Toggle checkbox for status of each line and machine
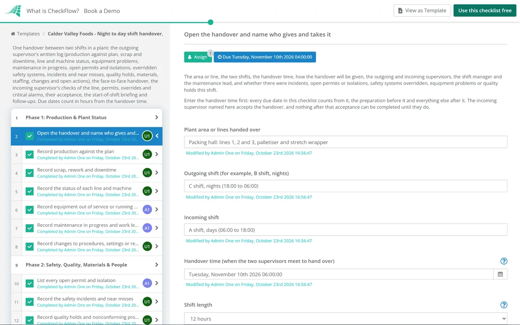 click(30, 191)
